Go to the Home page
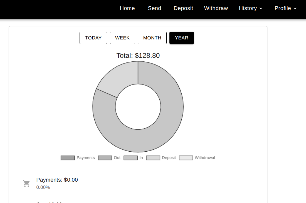Screen dimensions: 306x203 pyautogui.click(x=127, y=8)
